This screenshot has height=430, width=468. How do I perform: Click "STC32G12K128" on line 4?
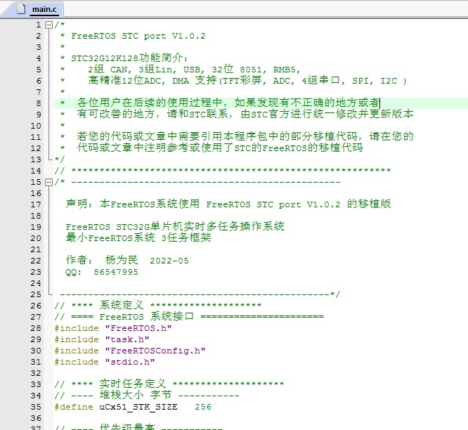pos(105,58)
